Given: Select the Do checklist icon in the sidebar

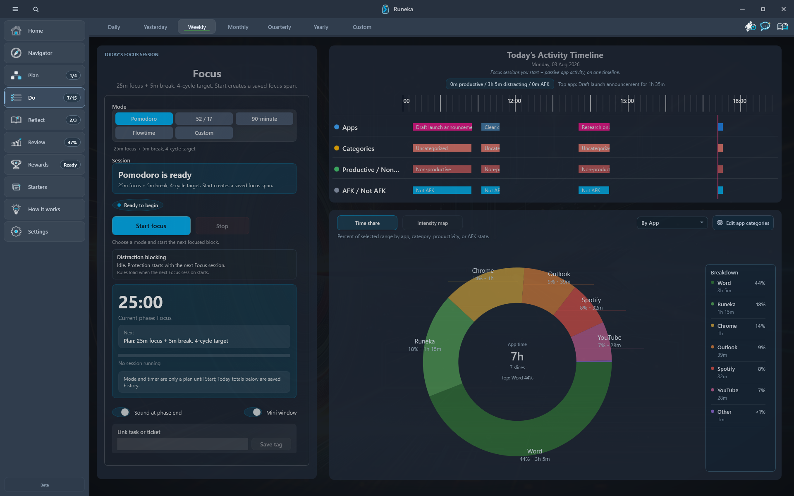Looking at the screenshot, I should tap(16, 98).
